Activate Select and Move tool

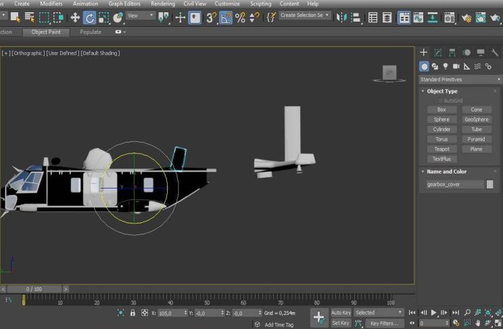pos(75,18)
